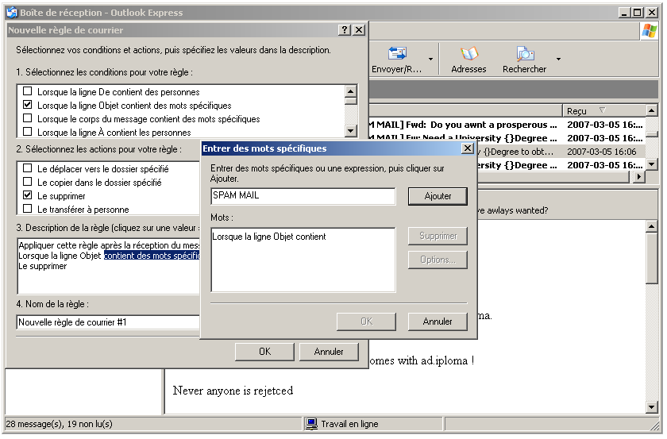Click message list horizontal scroll right arrow
The image size is (667, 439).
pyautogui.click(x=639, y=177)
